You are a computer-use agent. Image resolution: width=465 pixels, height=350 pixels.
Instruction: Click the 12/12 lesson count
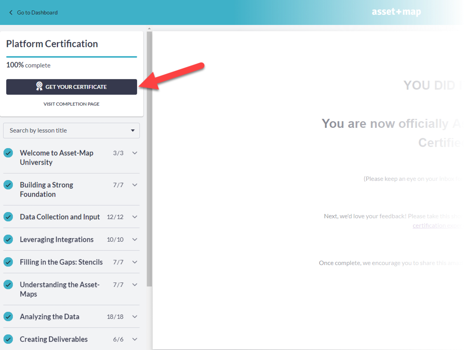115,217
